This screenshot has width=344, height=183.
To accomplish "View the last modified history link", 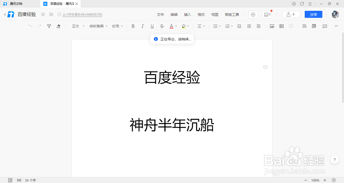I will pyautogui.click(x=82, y=15).
